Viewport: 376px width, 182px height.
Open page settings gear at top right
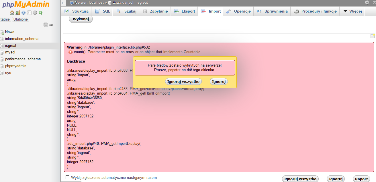click(367, 2)
